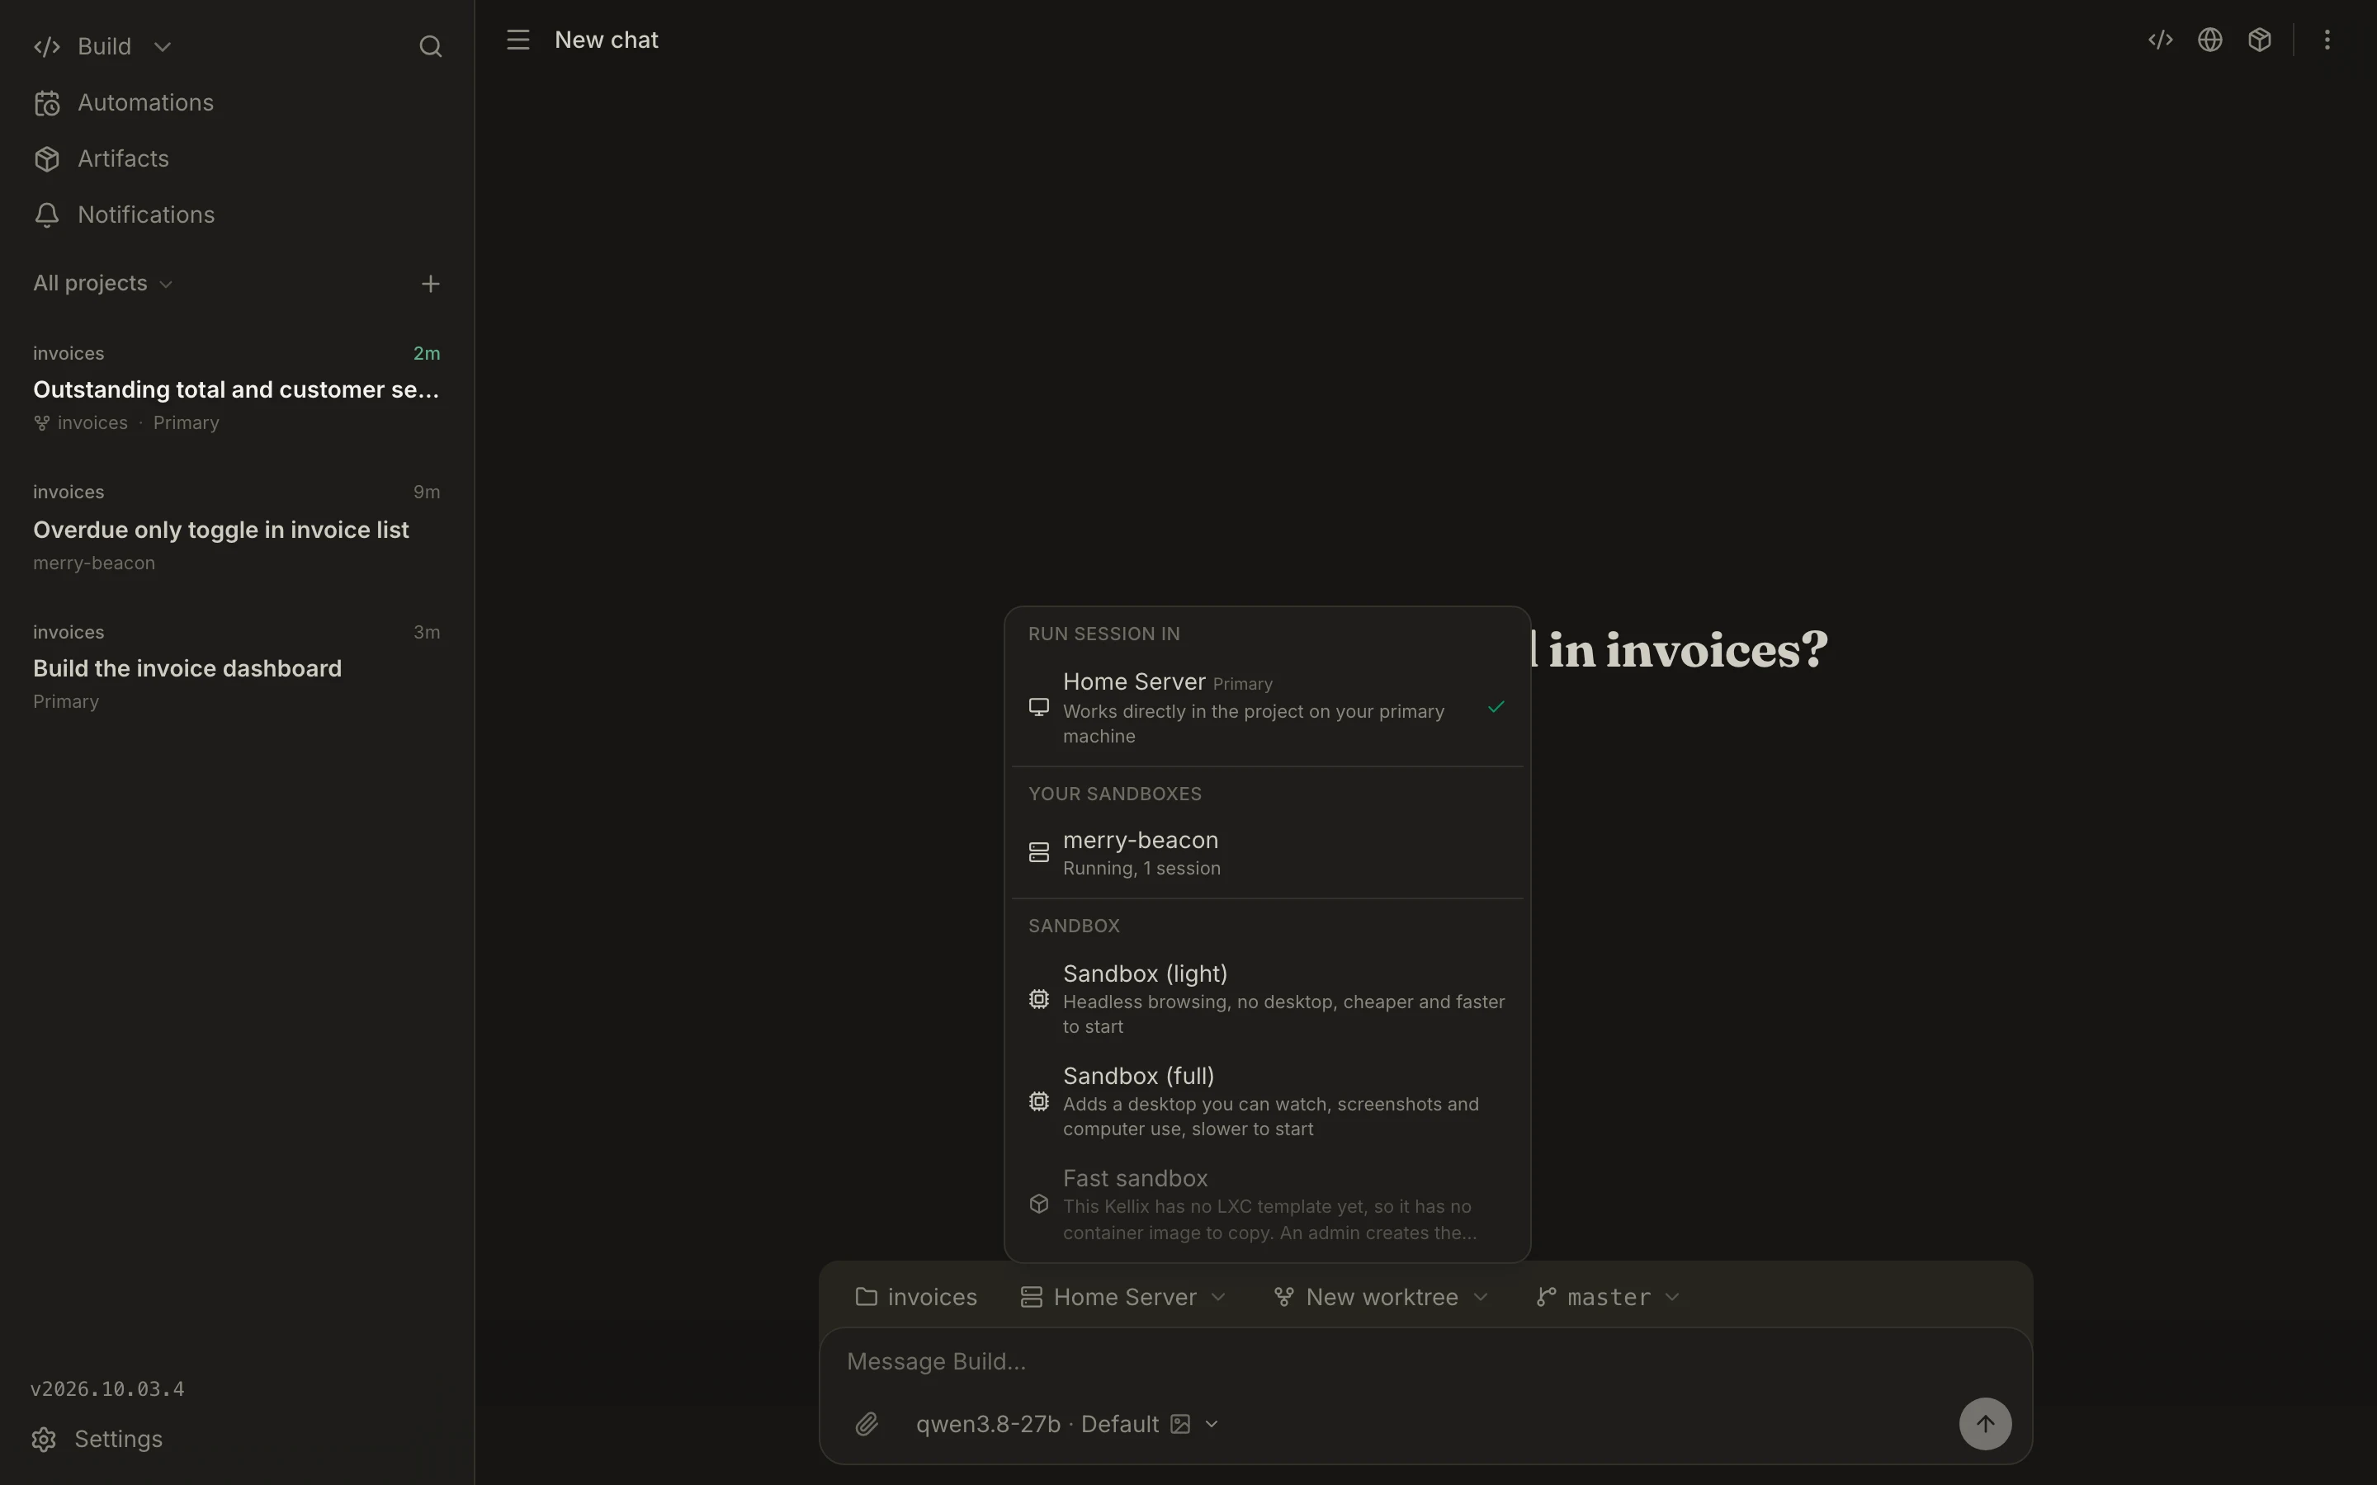The height and width of the screenshot is (1485, 2377).
Task: Open the globe browser icon in the top bar
Action: (2210, 40)
